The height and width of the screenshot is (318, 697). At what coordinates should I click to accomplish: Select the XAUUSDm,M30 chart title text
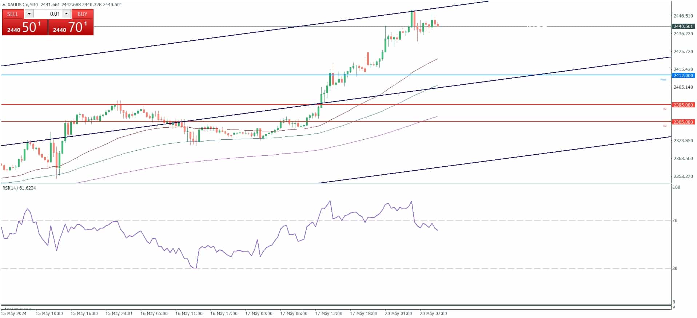click(x=23, y=5)
